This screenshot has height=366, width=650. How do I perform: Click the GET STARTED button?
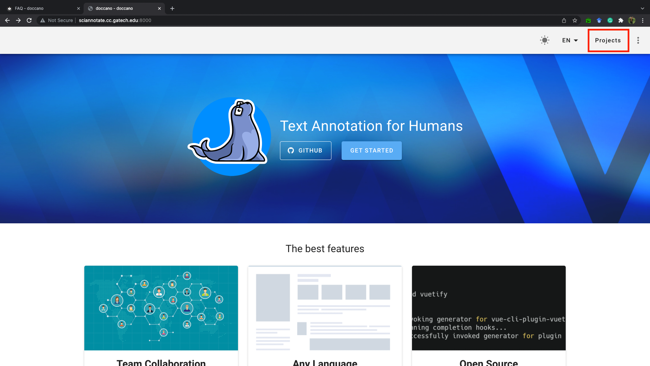(371, 150)
